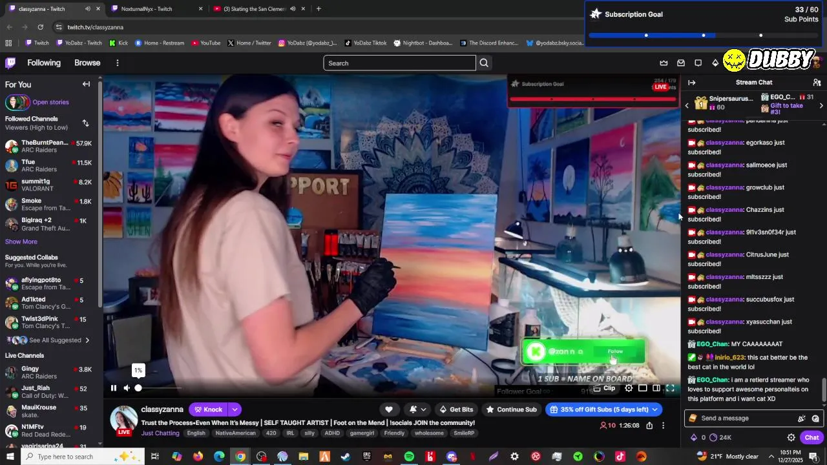Focus the Twitch search box
Image resolution: width=827 pixels, height=465 pixels.
(399, 63)
